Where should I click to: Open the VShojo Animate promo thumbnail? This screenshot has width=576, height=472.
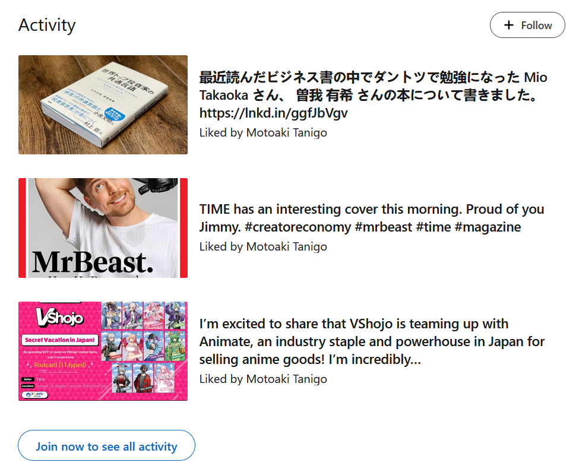tap(103, 351)
